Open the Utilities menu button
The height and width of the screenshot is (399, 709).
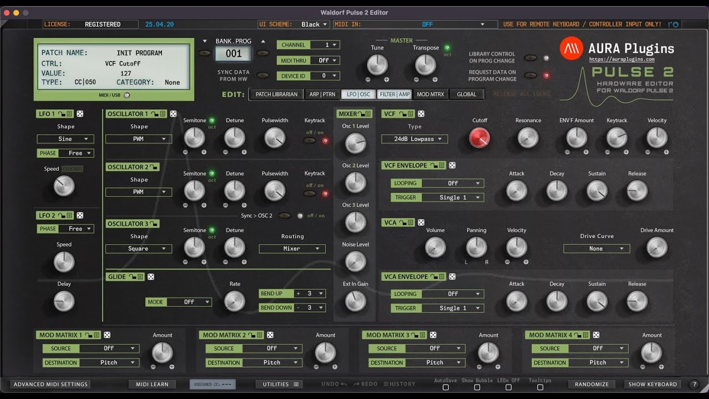click(280, 384)
